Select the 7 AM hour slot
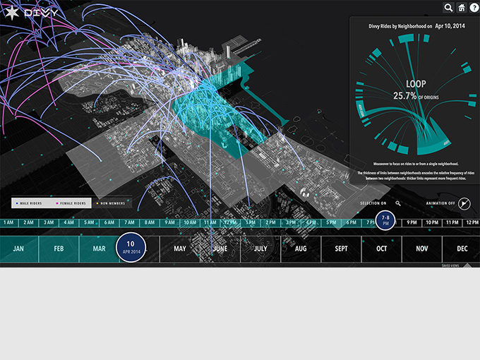Image resolution: width=480 pixels, height=360 pixels. pos(129,222)
